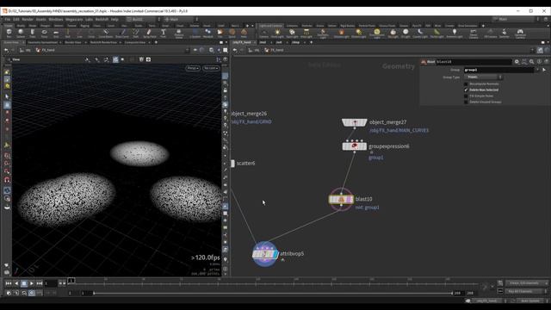Image resolution: width=551 pixels, height=310 pixels.
Task: Select the object_merge27 node
Action: point(355,122)
